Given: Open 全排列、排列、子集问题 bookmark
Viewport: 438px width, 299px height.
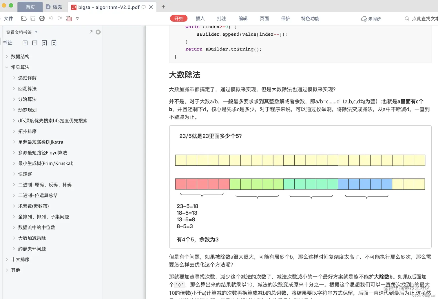Looking at the screenshot, I should (x=43, y=217).
